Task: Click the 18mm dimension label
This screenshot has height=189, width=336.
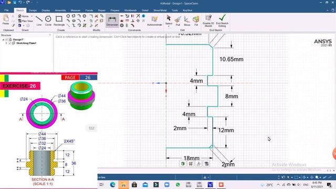Action: (x=191, y=158)
